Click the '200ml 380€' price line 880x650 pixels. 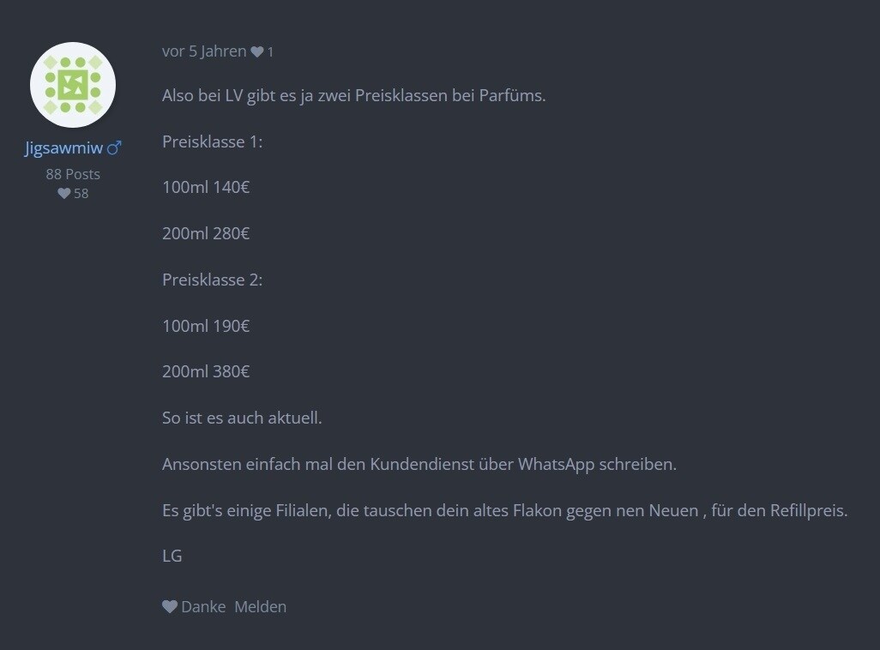(206, 371)
